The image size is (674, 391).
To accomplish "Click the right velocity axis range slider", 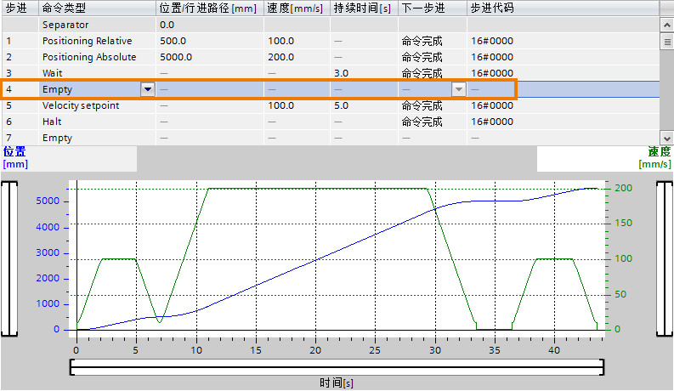I will pos(665,258).
